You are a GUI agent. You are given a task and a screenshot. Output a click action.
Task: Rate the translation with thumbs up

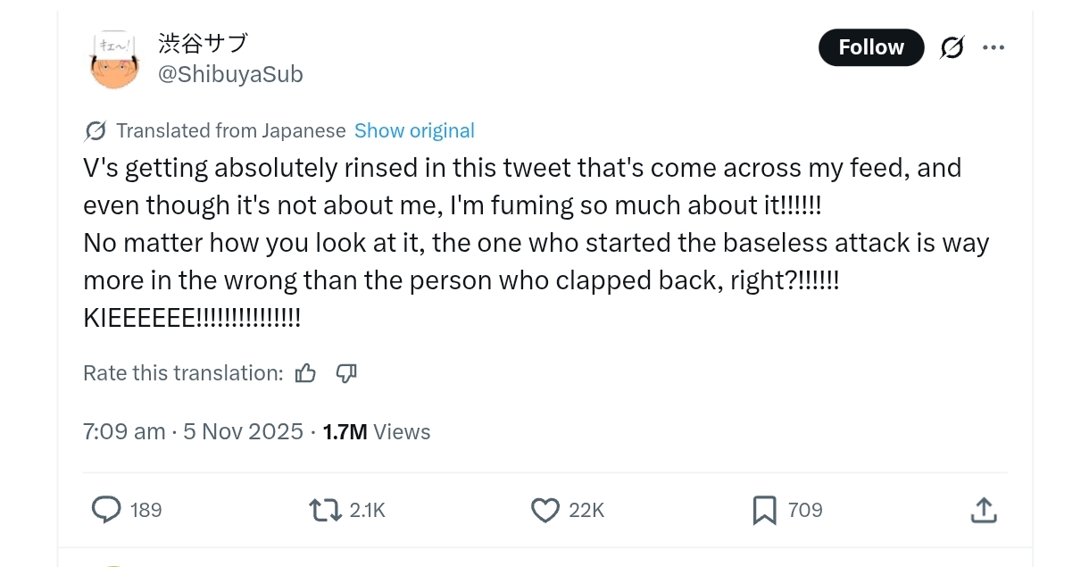click(305, 373)
